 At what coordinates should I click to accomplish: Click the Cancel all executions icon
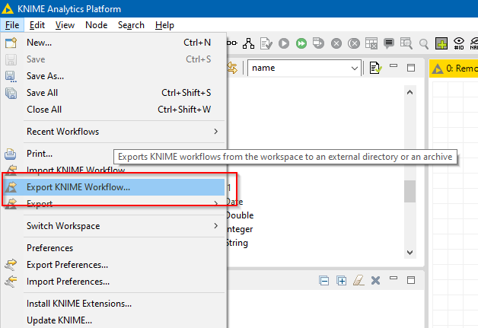(354, 43)
